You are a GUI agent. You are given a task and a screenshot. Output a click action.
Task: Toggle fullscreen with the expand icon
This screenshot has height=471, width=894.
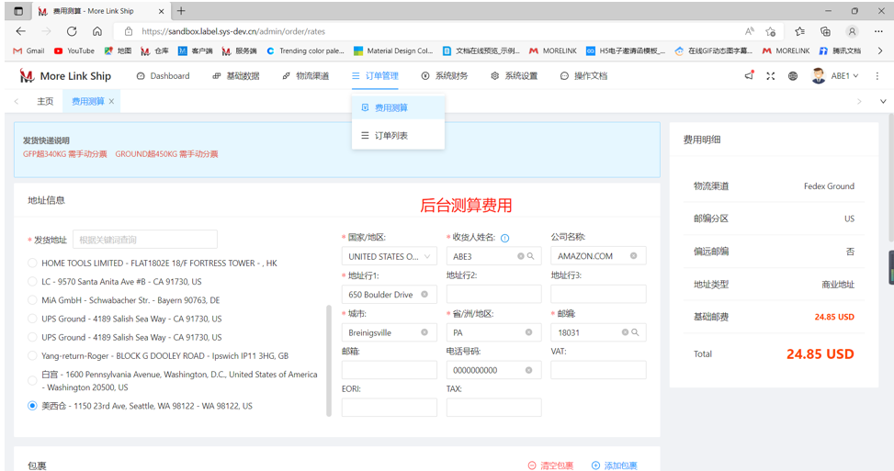point(771,76)
